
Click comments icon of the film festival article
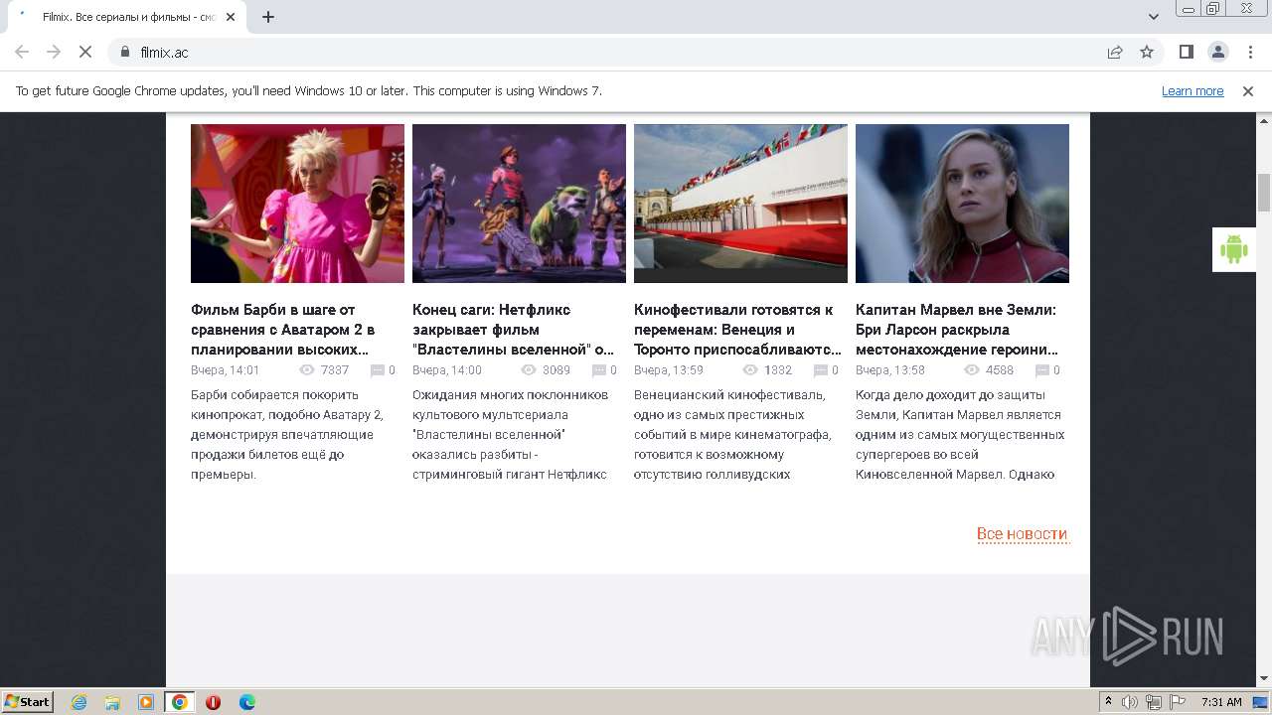821,370
